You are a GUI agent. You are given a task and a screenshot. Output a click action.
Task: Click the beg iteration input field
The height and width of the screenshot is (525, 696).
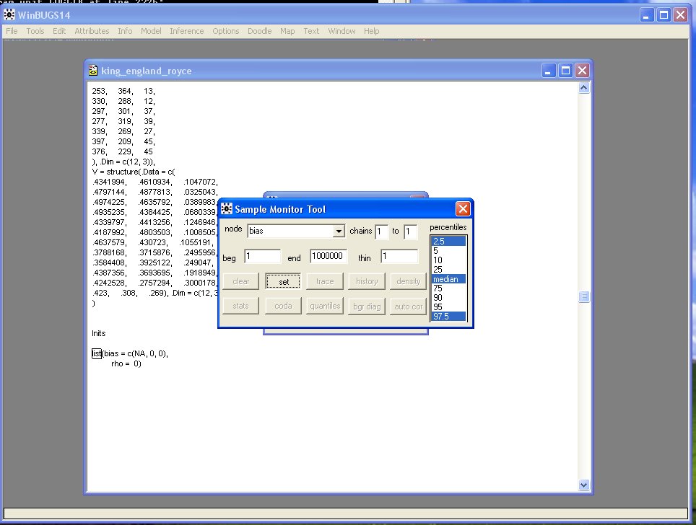pyautogui.click(x=262, y=257)
